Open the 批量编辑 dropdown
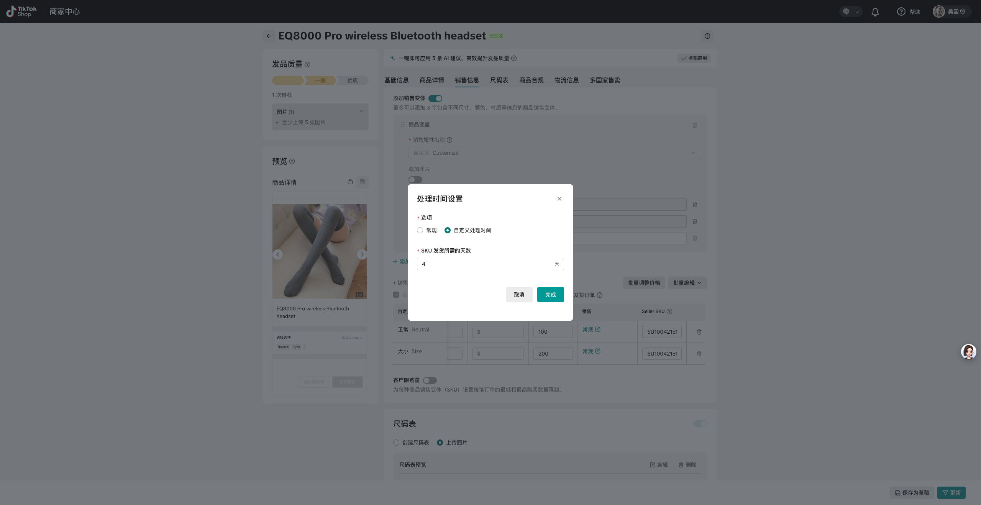This screenshot has height=505, width=981. click(x=687, y=283)
